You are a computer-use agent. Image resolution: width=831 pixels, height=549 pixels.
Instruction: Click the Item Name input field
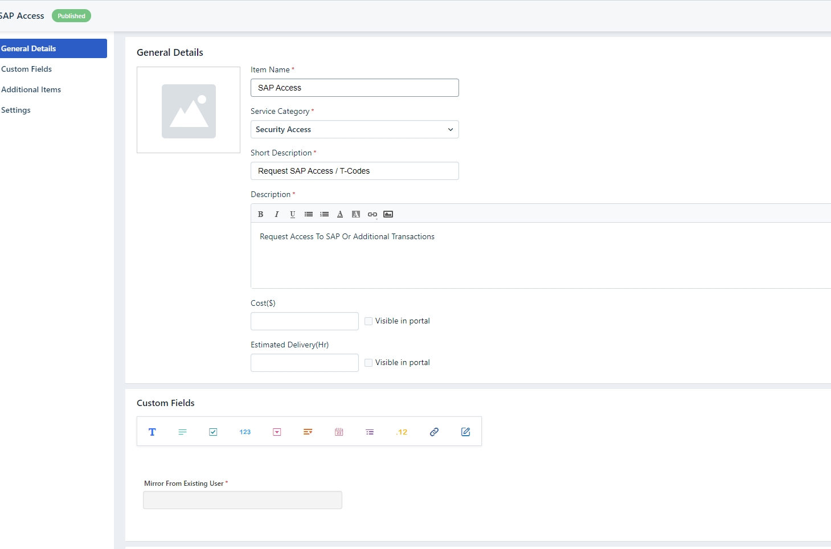355,88
